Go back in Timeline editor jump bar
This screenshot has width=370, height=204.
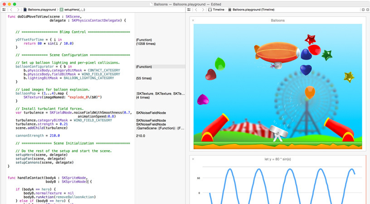click(196, 9)
